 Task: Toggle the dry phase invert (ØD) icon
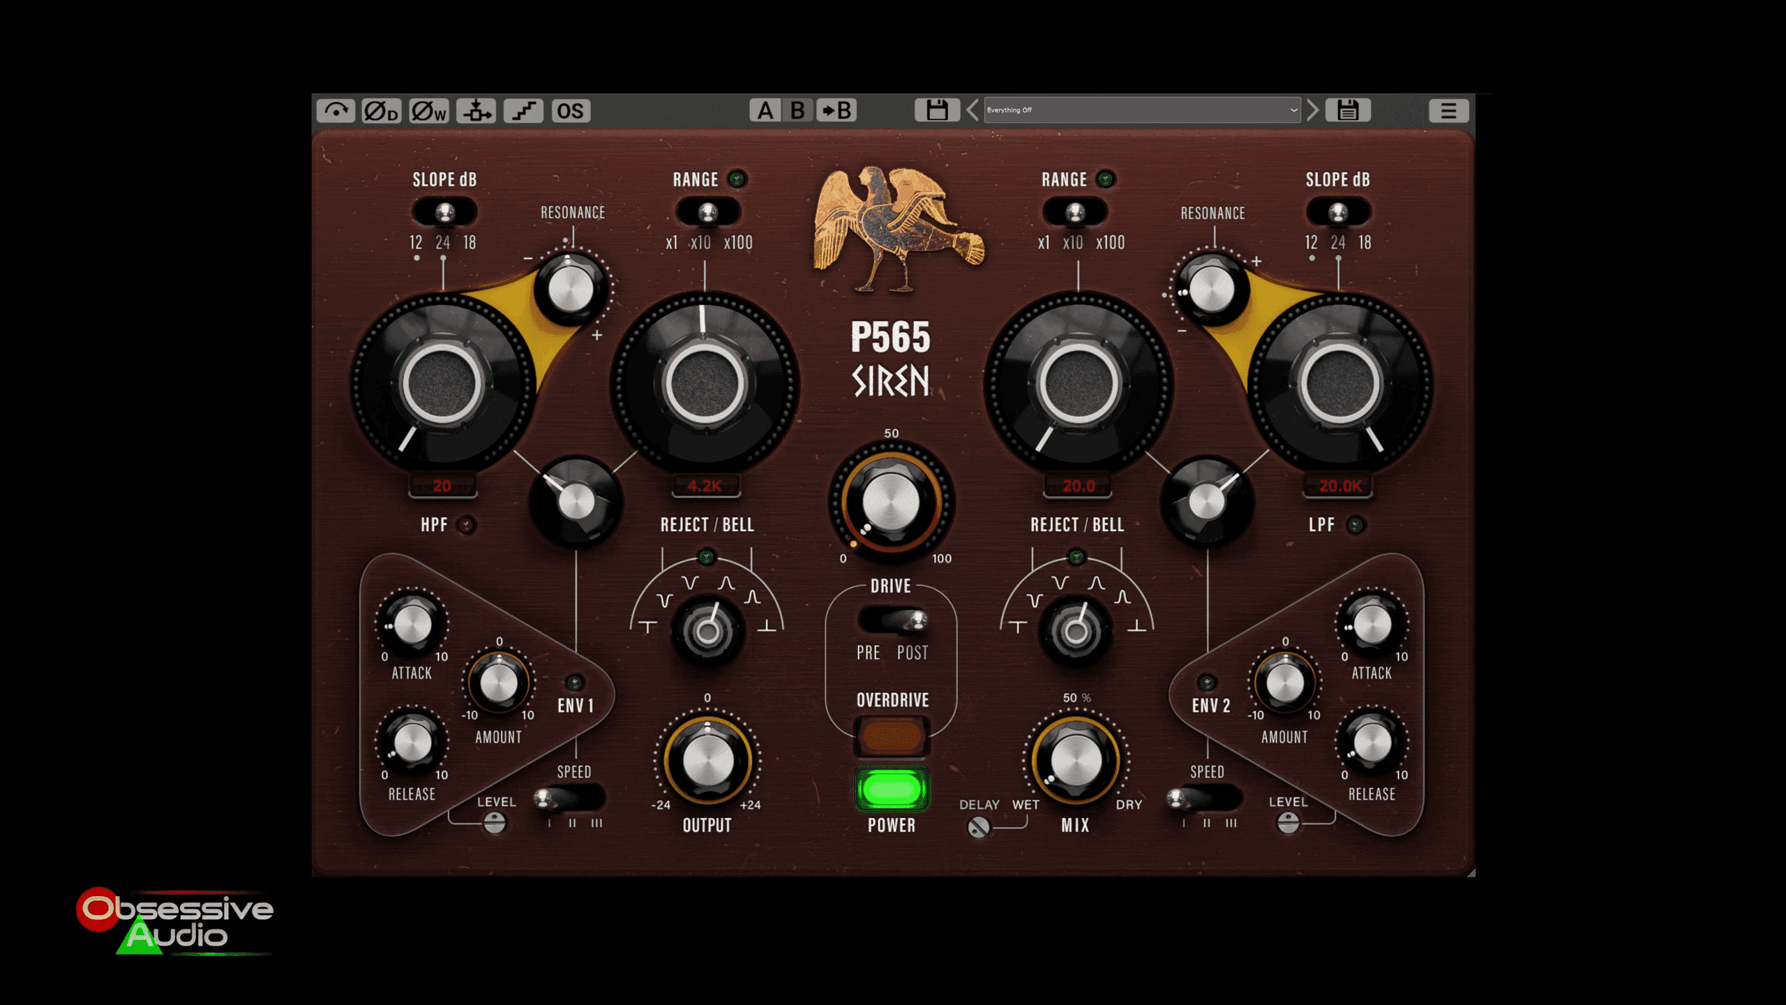tap(381, 110)
